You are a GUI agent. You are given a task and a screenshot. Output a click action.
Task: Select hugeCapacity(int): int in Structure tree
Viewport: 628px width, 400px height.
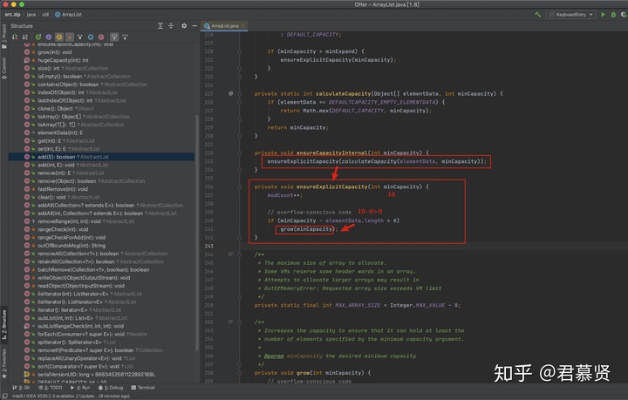(x=63, y=60)
